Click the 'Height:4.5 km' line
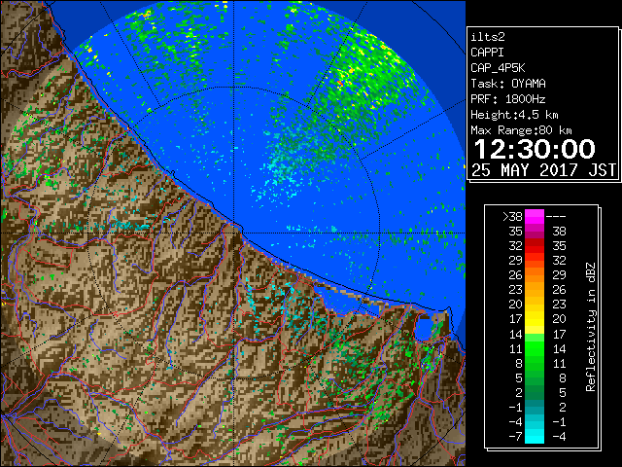Viewport: 622px width, 467px height. (514, 115)
